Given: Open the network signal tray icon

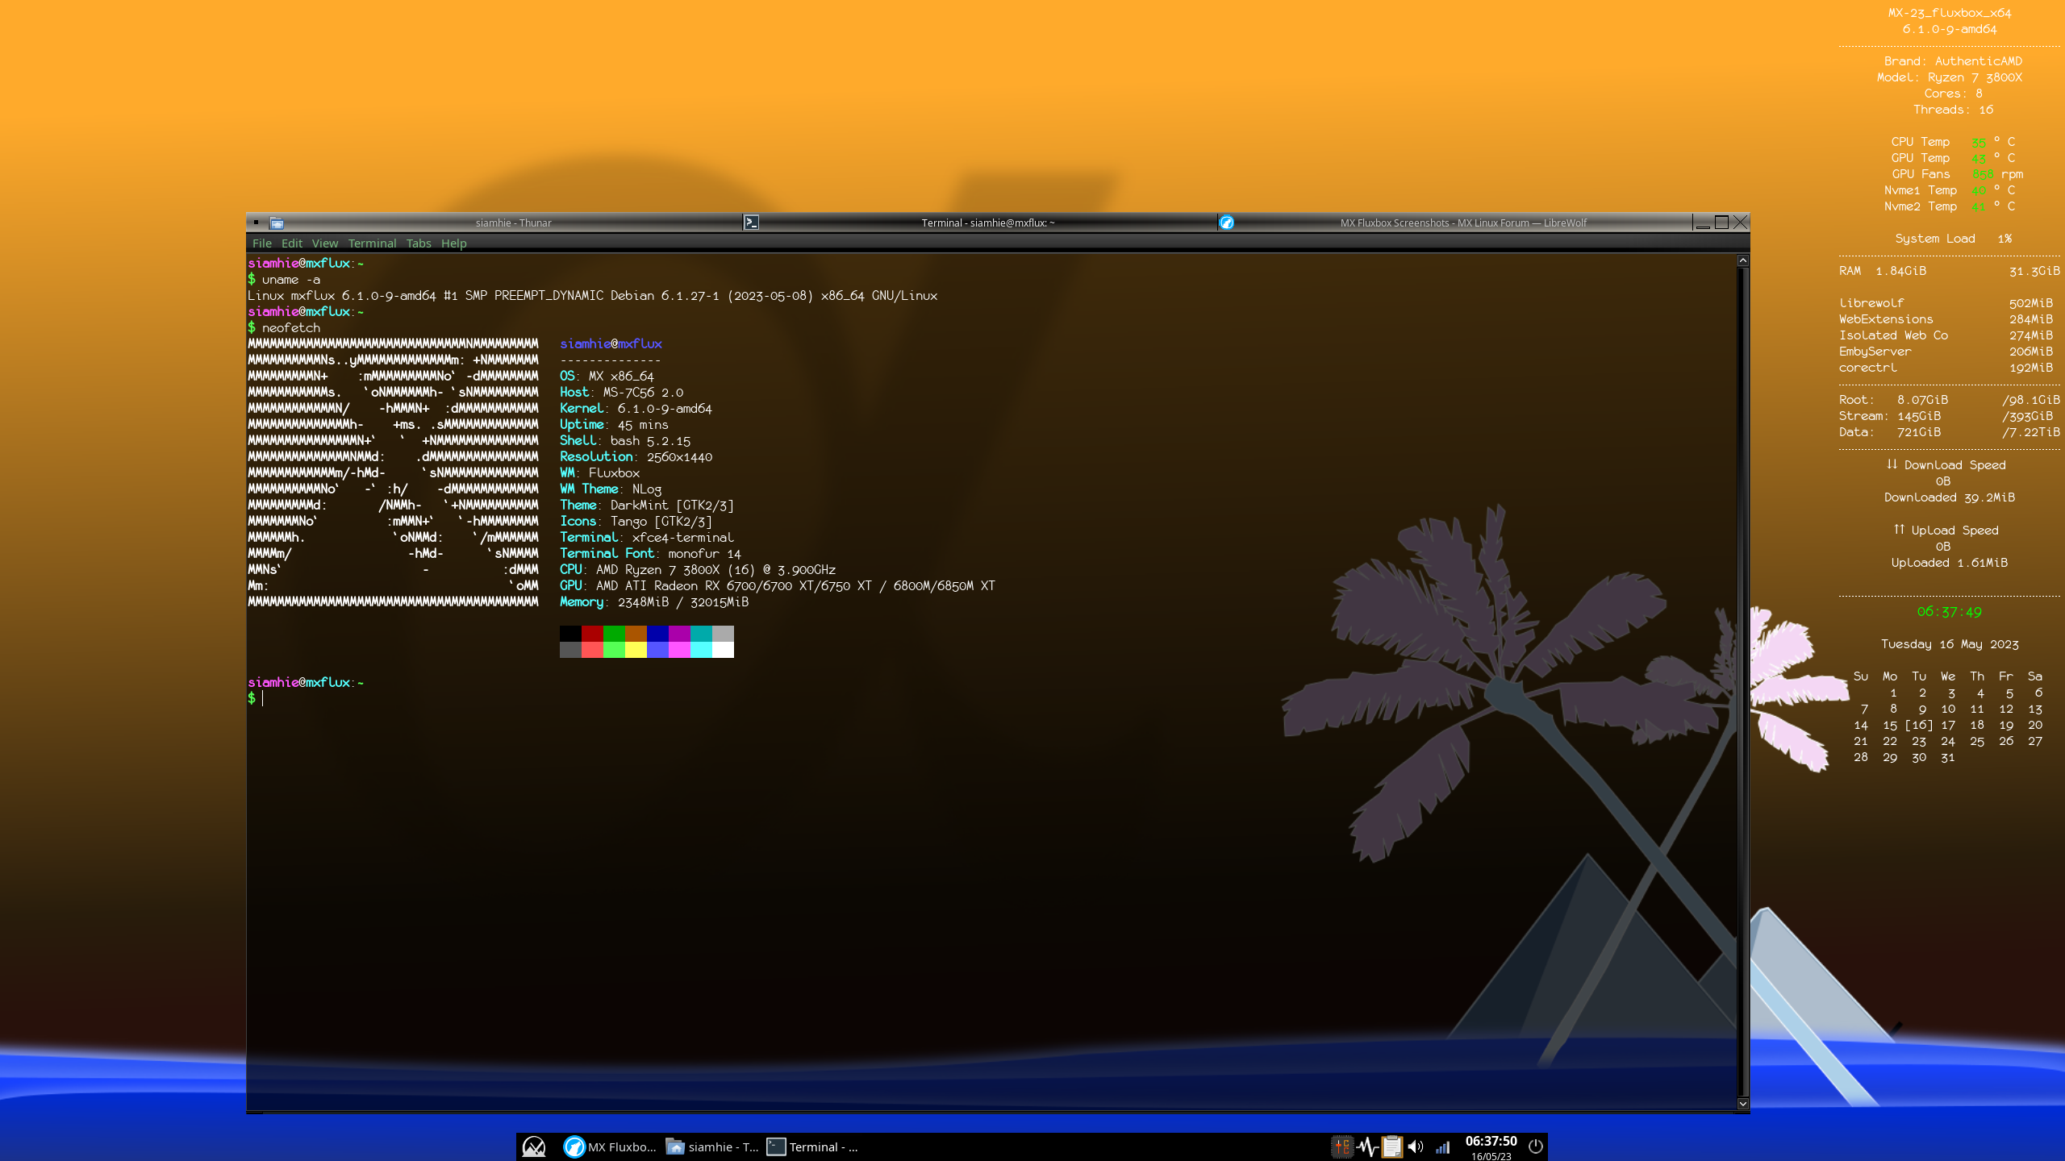Looking at the screenshot, I should (x=1442, y=1146).
